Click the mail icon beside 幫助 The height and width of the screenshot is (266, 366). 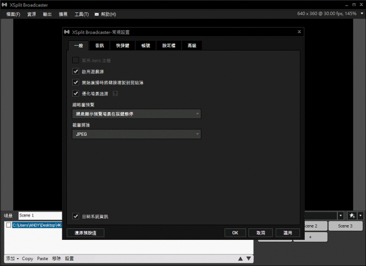(x=97, y=14)
